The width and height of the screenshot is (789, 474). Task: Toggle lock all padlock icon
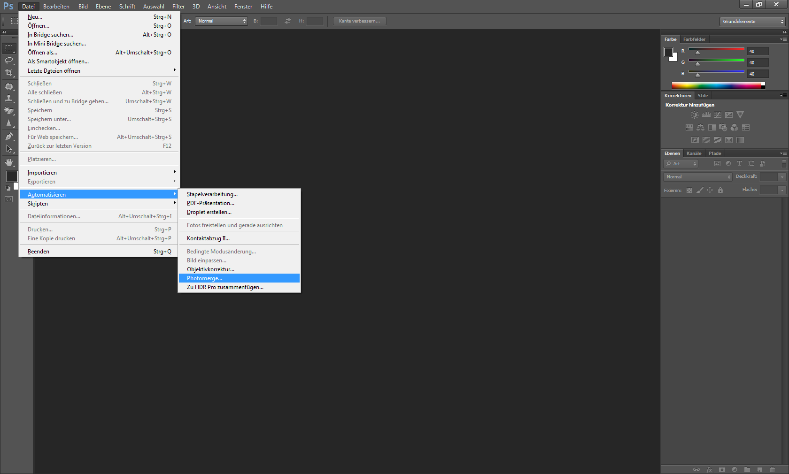pos(720,191)
